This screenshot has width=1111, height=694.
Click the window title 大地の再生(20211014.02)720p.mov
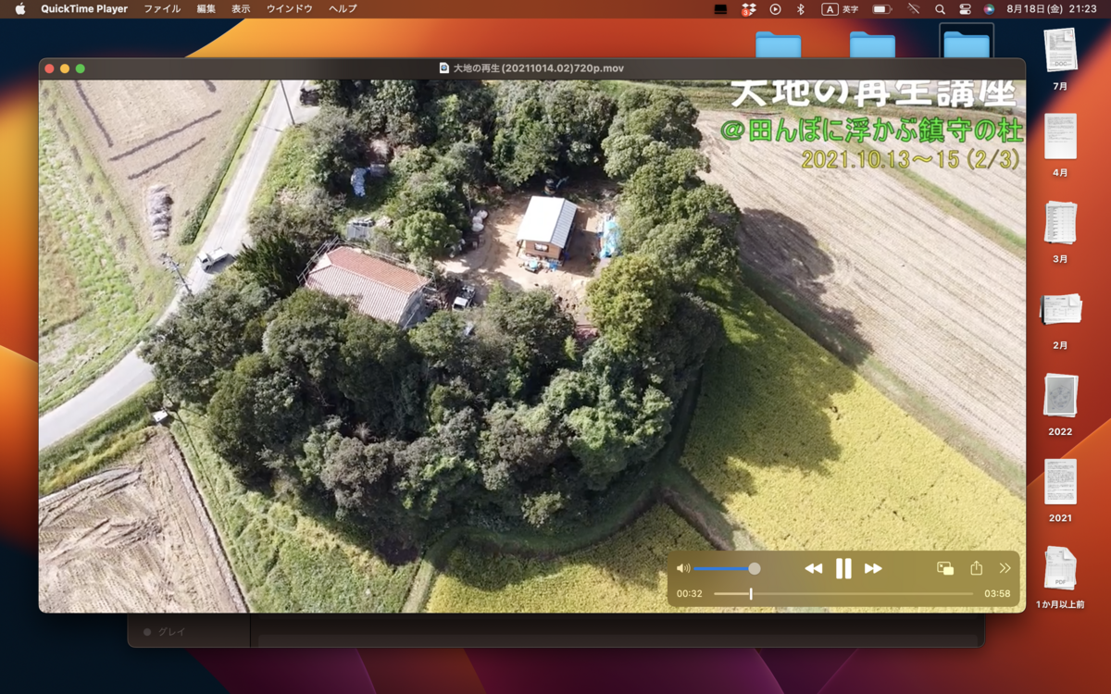(539, 68)
